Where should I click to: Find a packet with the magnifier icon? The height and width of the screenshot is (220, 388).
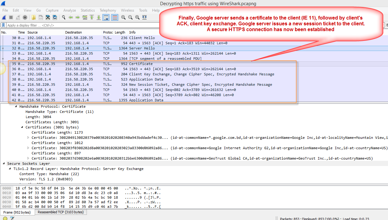[64, 17]
